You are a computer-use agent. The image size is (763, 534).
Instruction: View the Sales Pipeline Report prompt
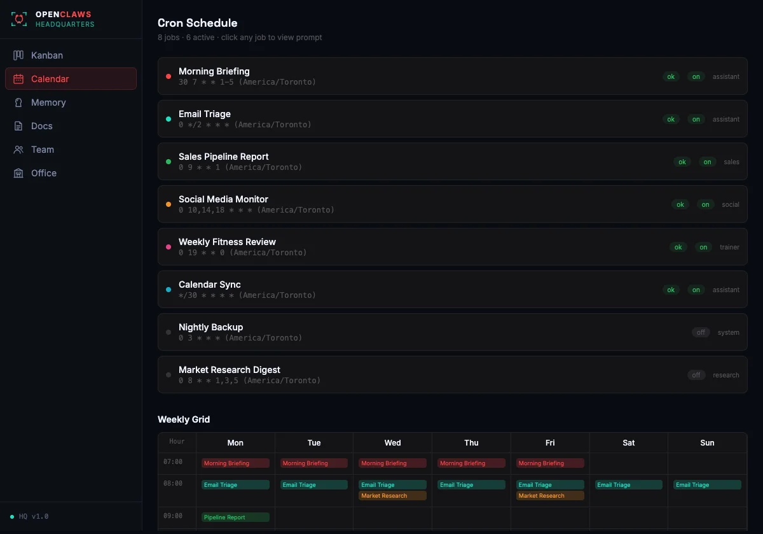[452, 162]
